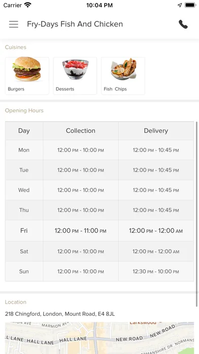Viewport: 199px width, 354px height.
Task: Tap the Sunday delivery hours cell
Action: coord(156,272)
